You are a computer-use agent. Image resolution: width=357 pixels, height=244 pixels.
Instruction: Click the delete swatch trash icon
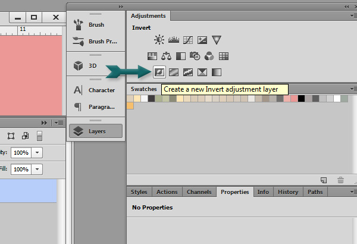[340, 180]
